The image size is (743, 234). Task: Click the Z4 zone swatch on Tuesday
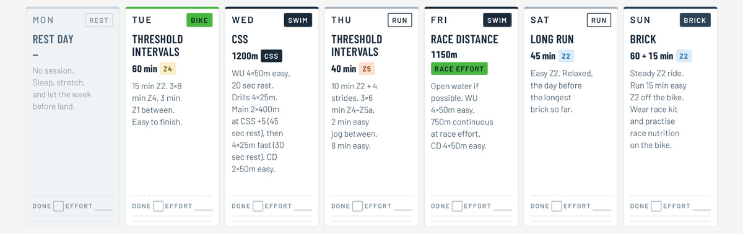168,69
